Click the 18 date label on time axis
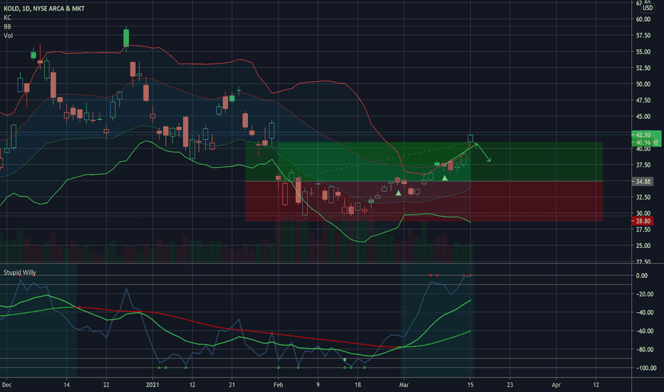The height and width of the screenshot is (392, 664). (358, 385)
